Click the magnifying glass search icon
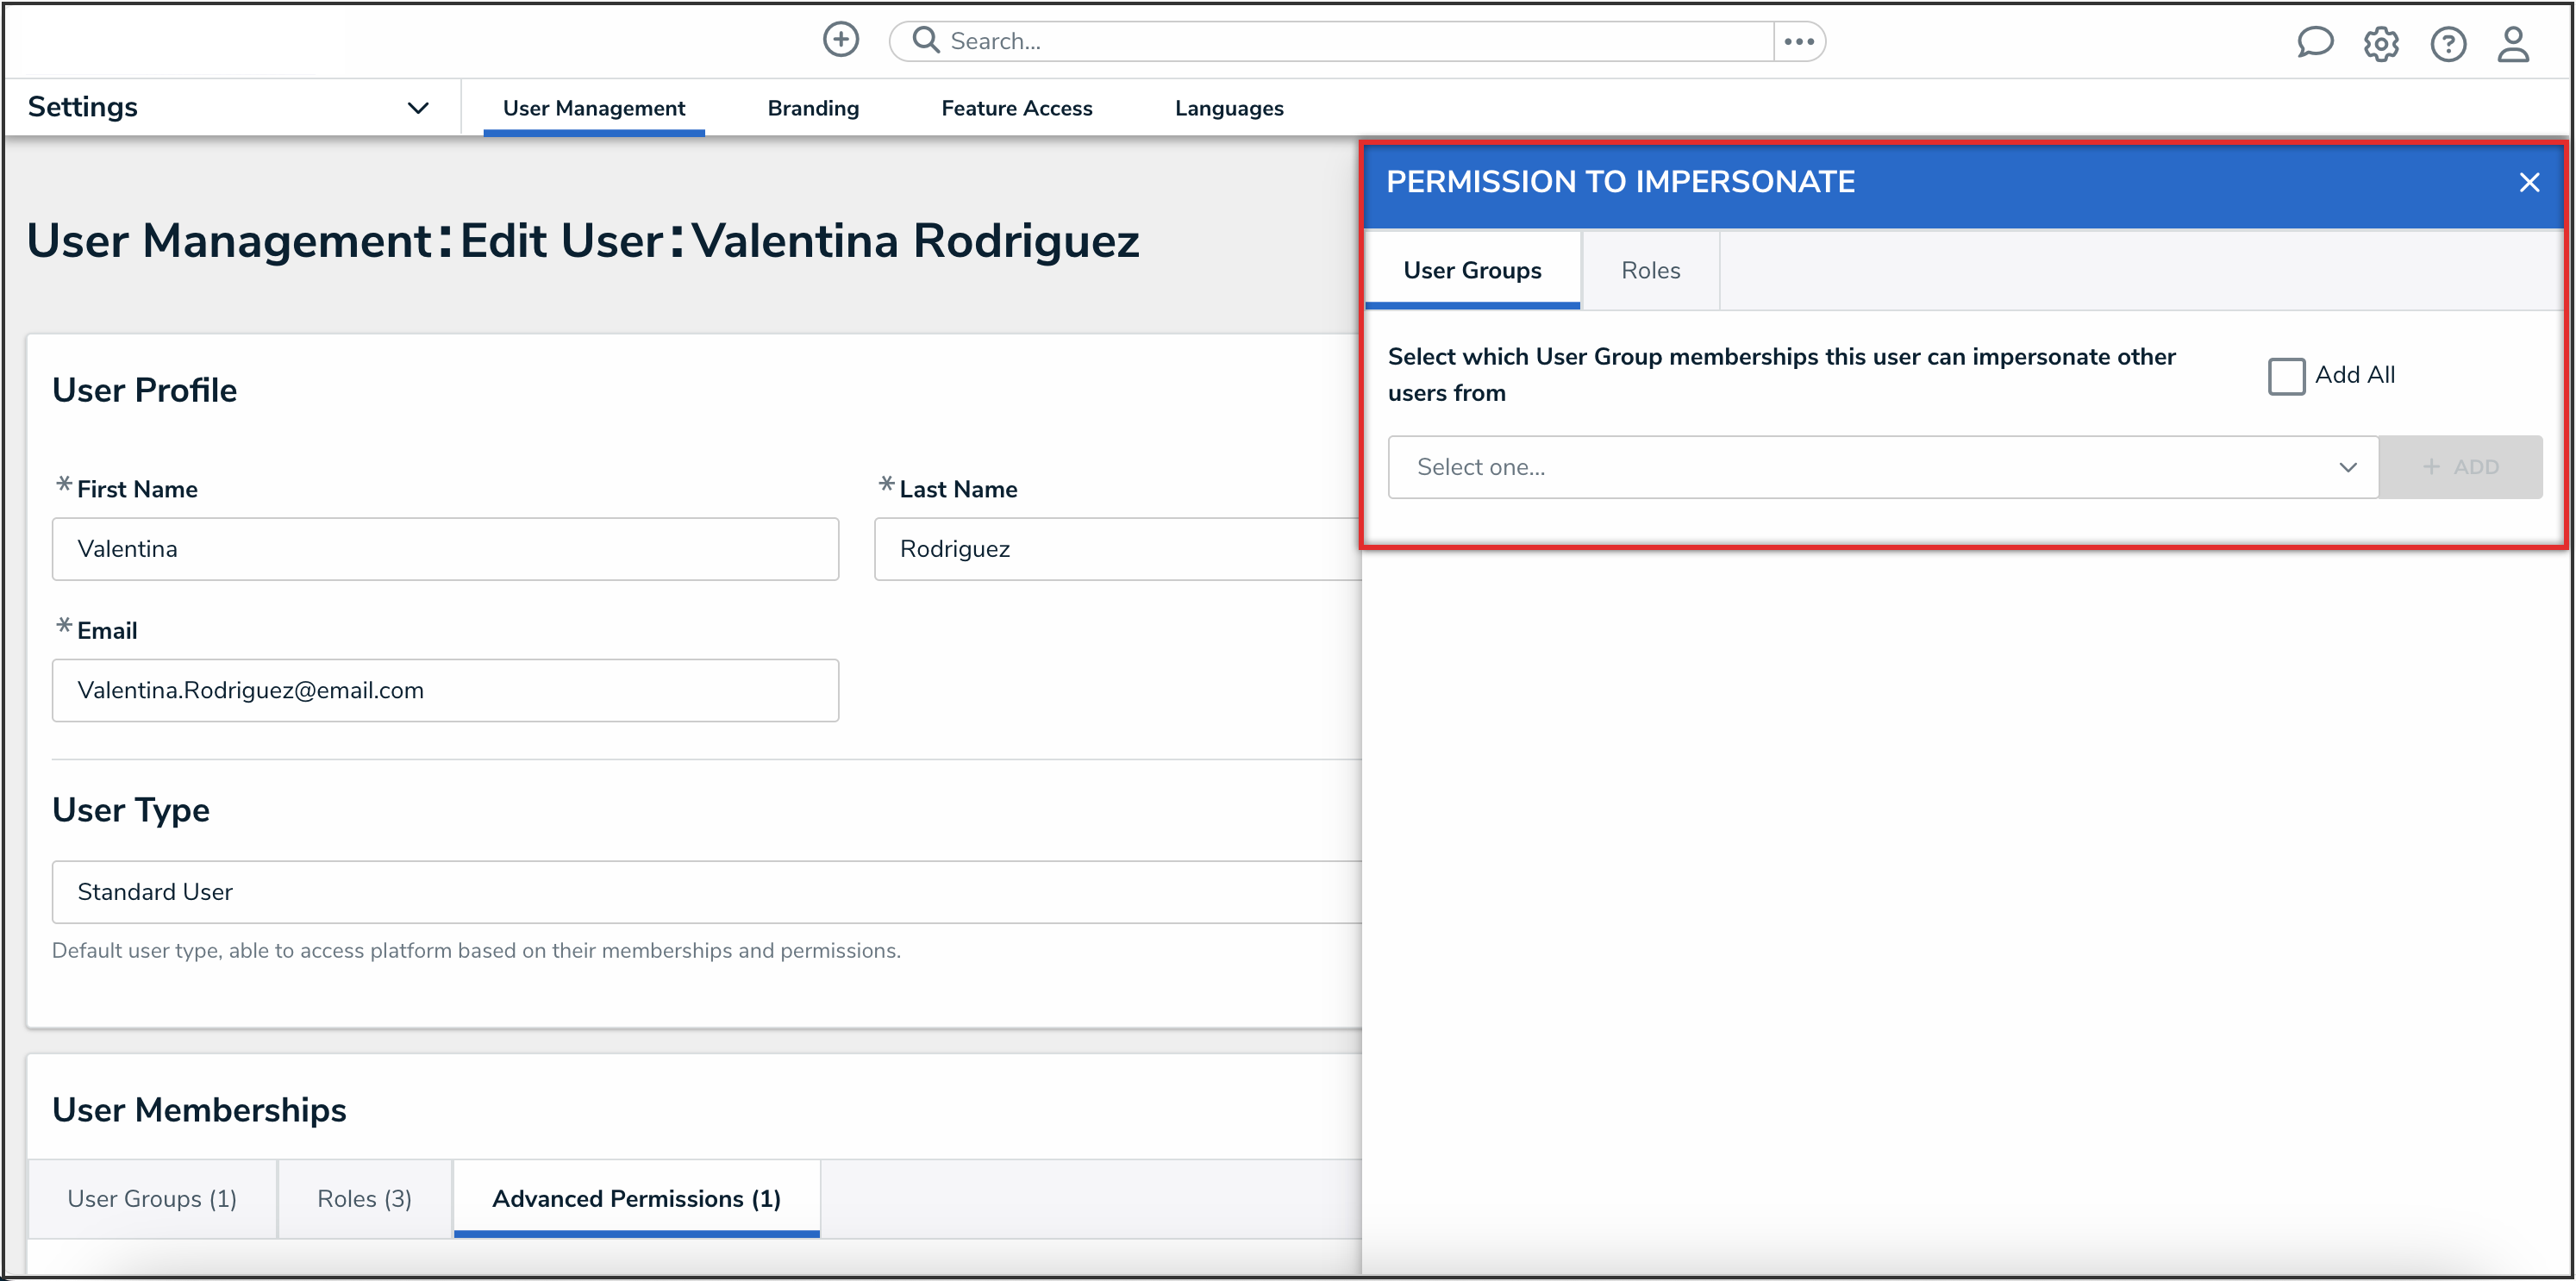 click(x=926, y=40)
